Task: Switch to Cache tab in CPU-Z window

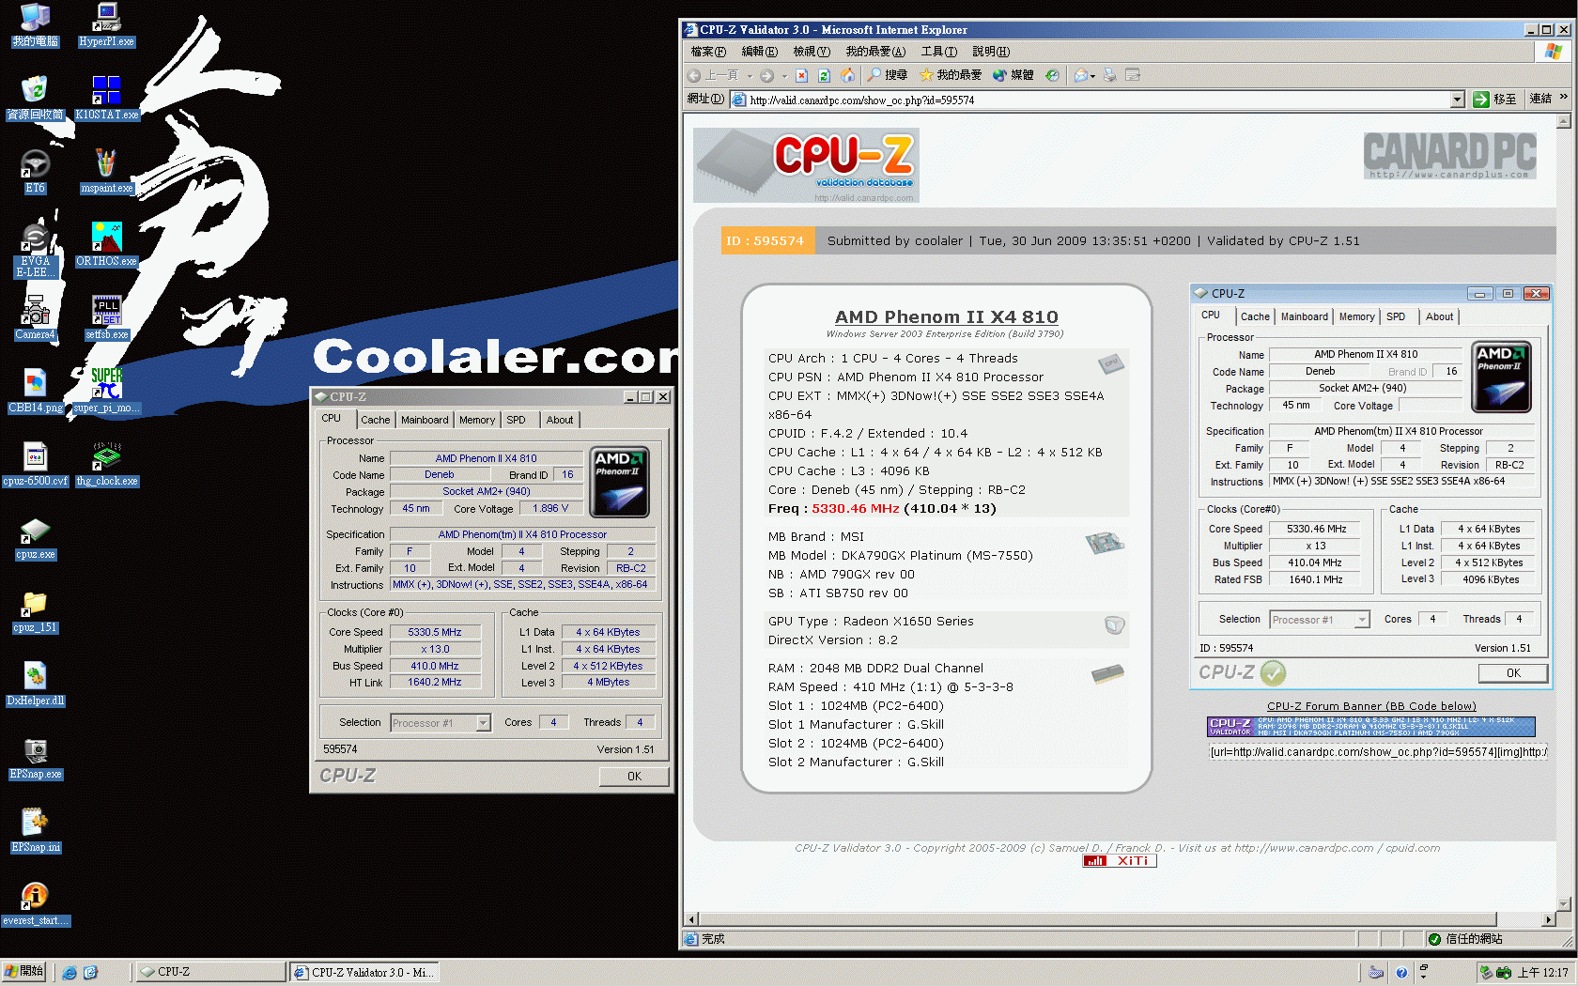Action: pos(375,420)
